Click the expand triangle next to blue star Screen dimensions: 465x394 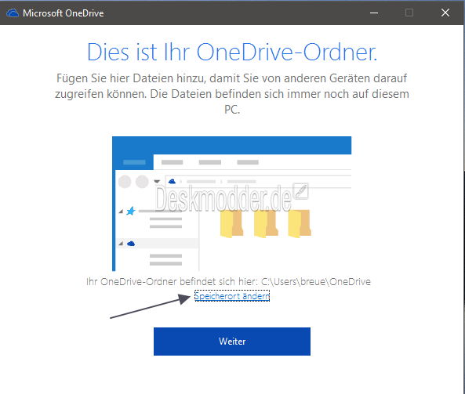click(121, 211)
